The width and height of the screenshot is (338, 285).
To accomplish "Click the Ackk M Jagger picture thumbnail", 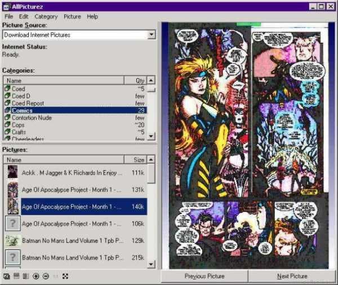I will tap(13, 172).
